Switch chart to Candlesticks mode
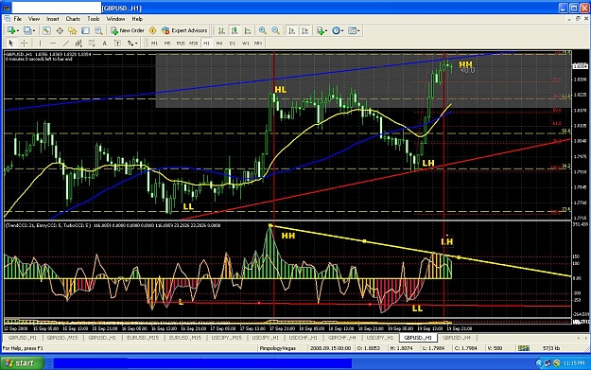This screenshot has height=370, width=591. click(x=235, y=30)
